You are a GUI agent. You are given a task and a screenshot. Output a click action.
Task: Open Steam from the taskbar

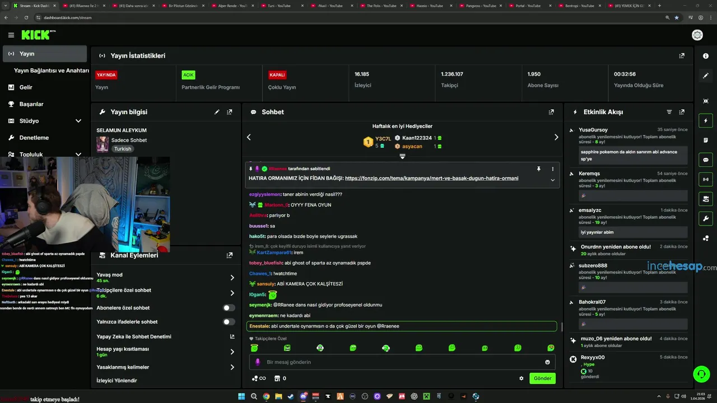click(x=290, y=396)
